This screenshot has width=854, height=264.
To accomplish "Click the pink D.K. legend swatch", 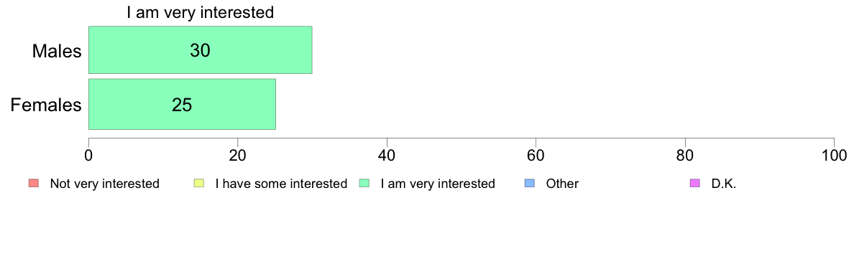I will [694, 184].
